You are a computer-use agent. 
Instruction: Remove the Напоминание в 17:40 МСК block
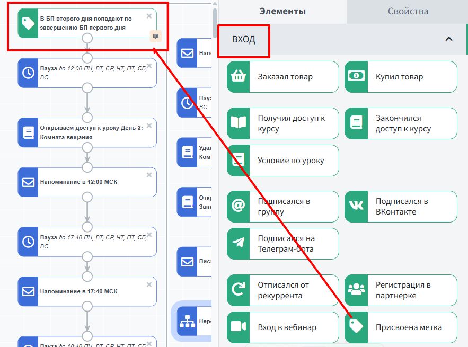[x=149, y=284]
